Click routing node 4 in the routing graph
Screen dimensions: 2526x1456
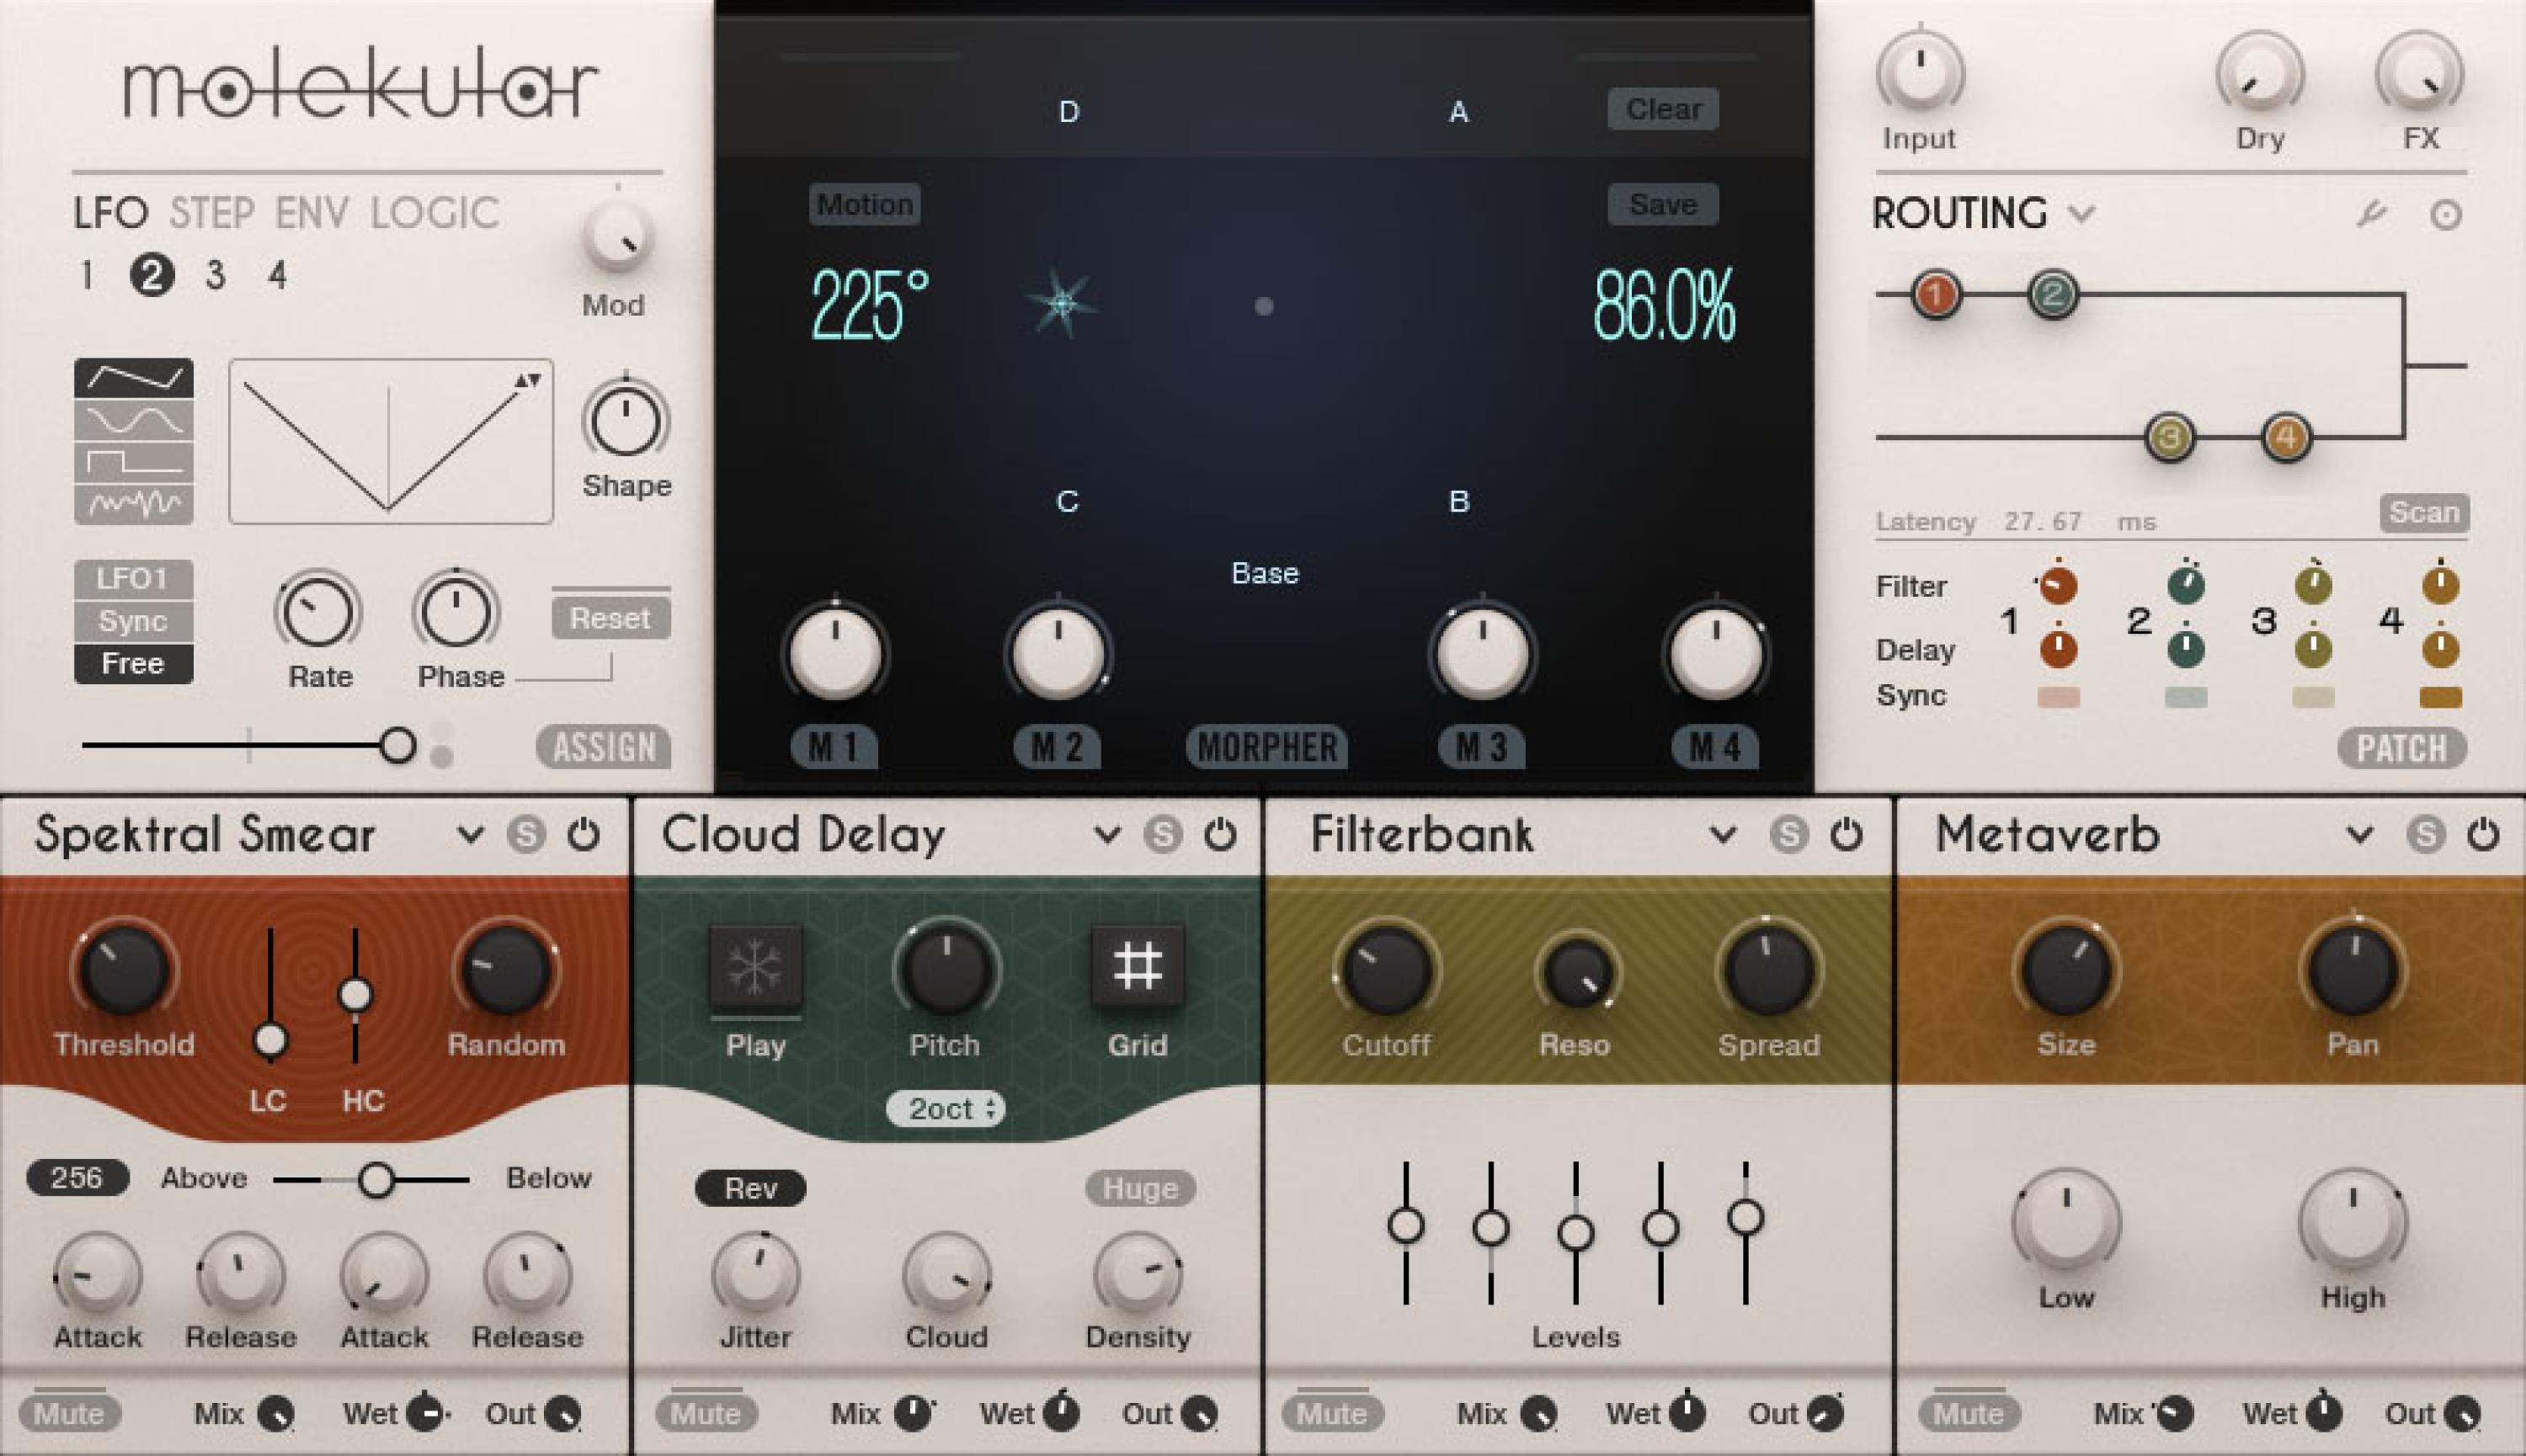tap(2286, 437)
